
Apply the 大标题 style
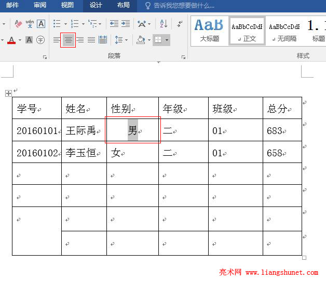click(209, 31)
